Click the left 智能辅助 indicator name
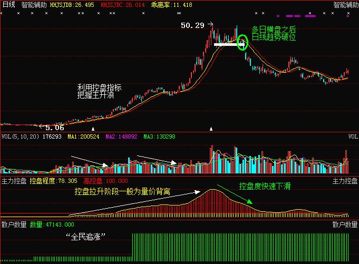The height and width of the screenshot is (264, 359). [x=34, y=5]
